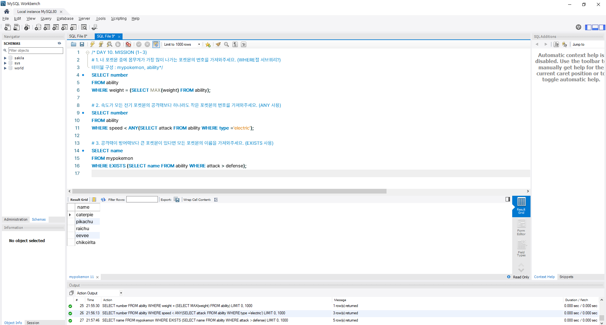Create a new function in active schema
This screenshot has width=606, height=325.
[x=73, y=27]
